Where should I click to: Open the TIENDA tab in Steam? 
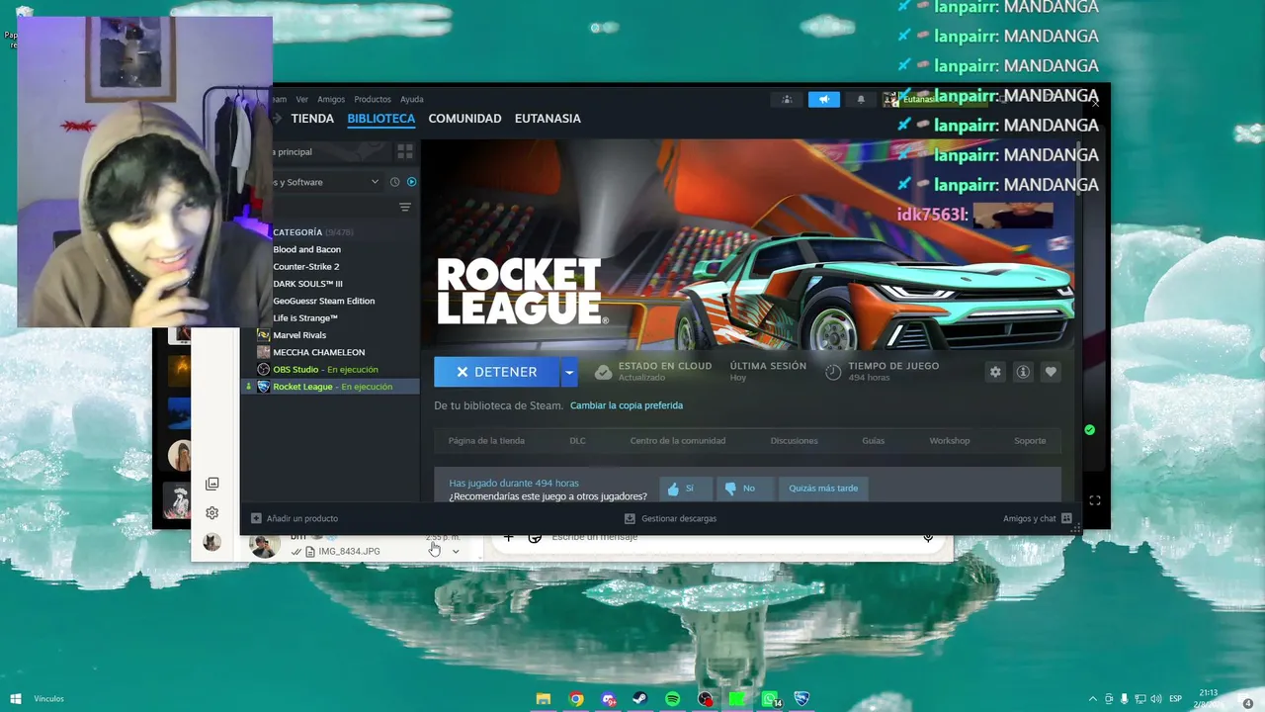tap(312, 119)
